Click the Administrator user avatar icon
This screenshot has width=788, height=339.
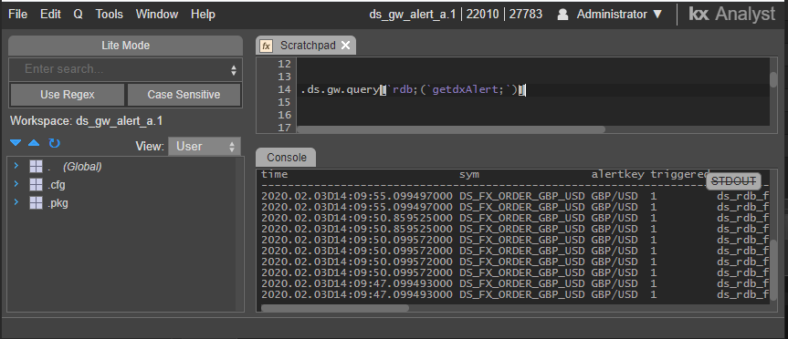562,15
